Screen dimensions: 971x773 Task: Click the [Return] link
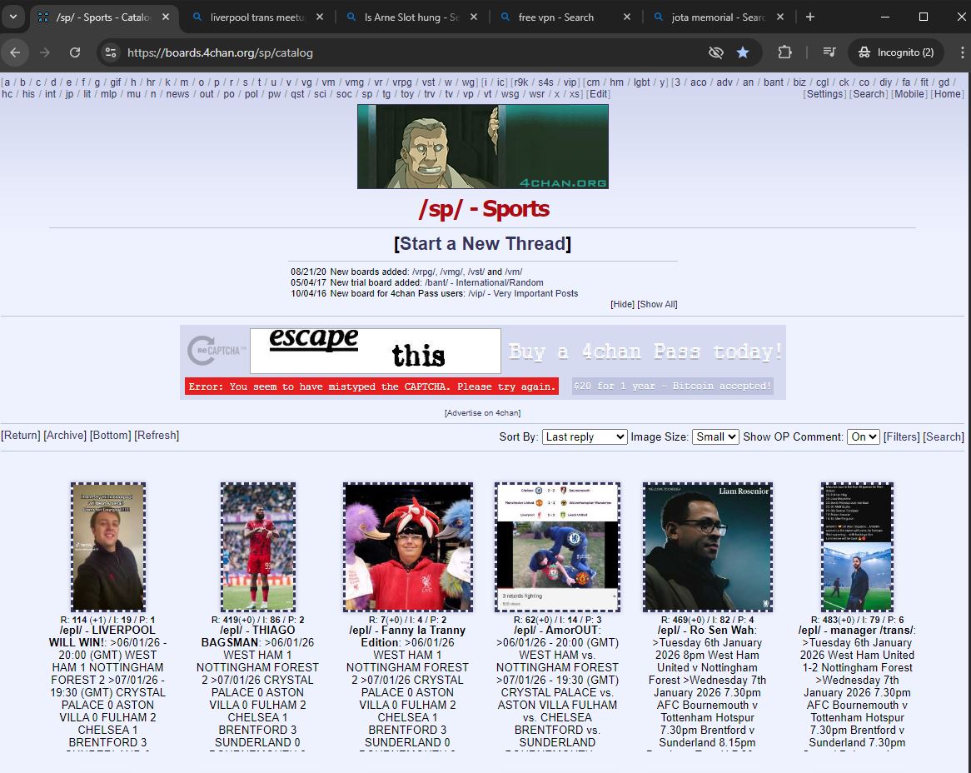(x=21, y=436)
